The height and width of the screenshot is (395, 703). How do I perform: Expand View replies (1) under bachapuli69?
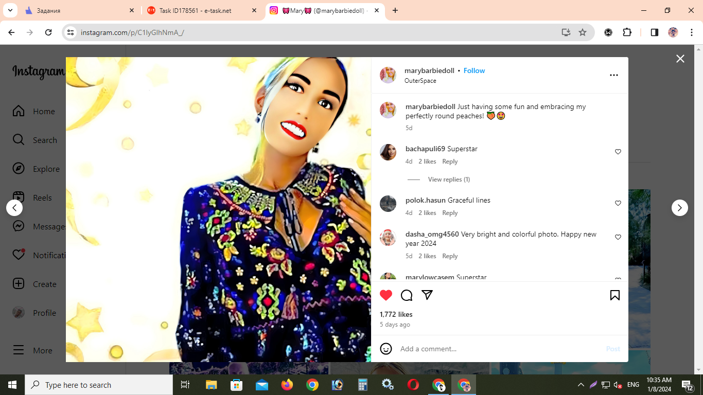point(449,179)
